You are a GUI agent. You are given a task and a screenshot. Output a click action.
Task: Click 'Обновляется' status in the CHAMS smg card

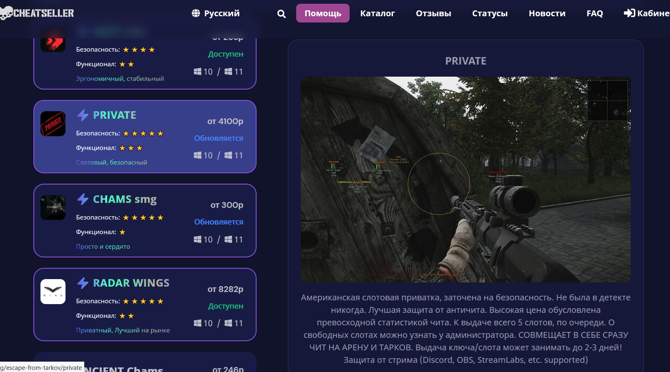tap(219, 222)
